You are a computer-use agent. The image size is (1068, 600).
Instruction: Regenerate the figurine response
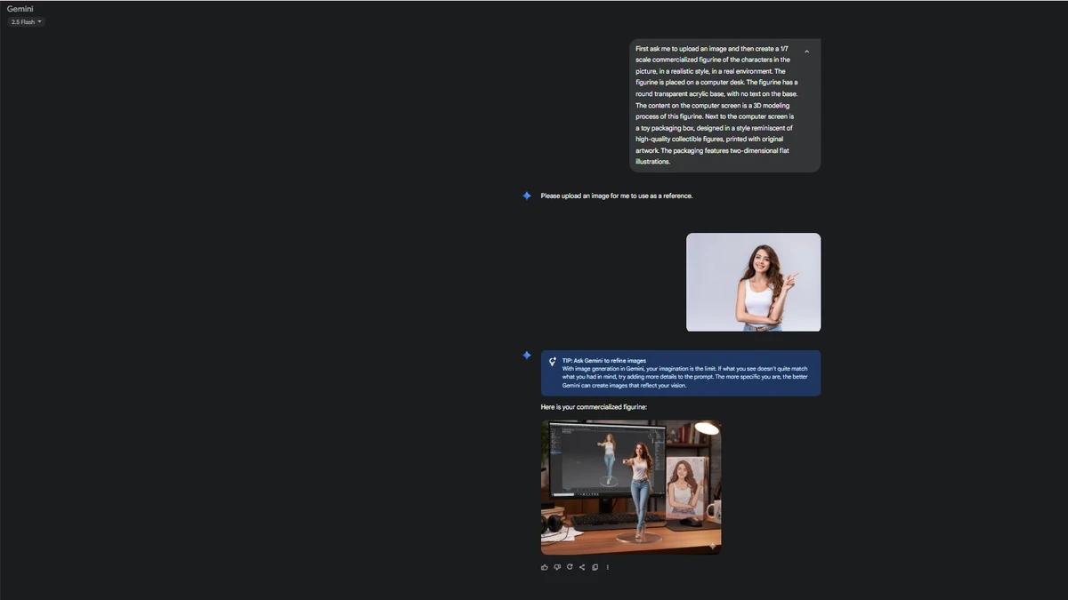[570, 567]
